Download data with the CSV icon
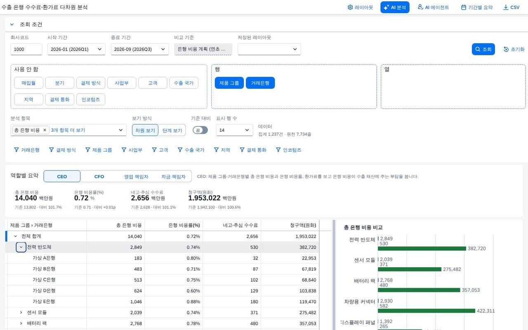 coord(506,7)
